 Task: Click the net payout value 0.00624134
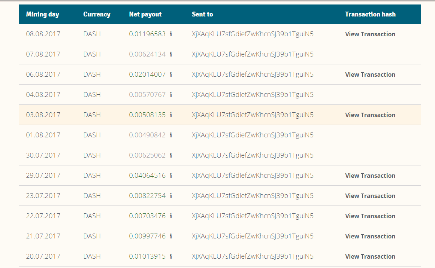147,54
